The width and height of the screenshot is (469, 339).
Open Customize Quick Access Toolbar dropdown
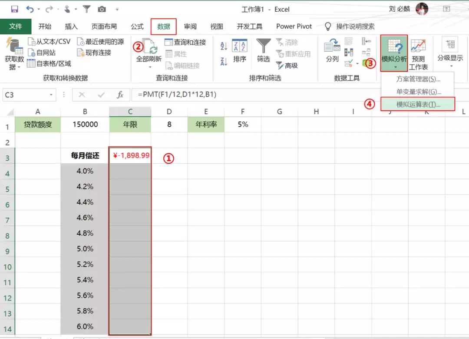[x=117, y=10]
